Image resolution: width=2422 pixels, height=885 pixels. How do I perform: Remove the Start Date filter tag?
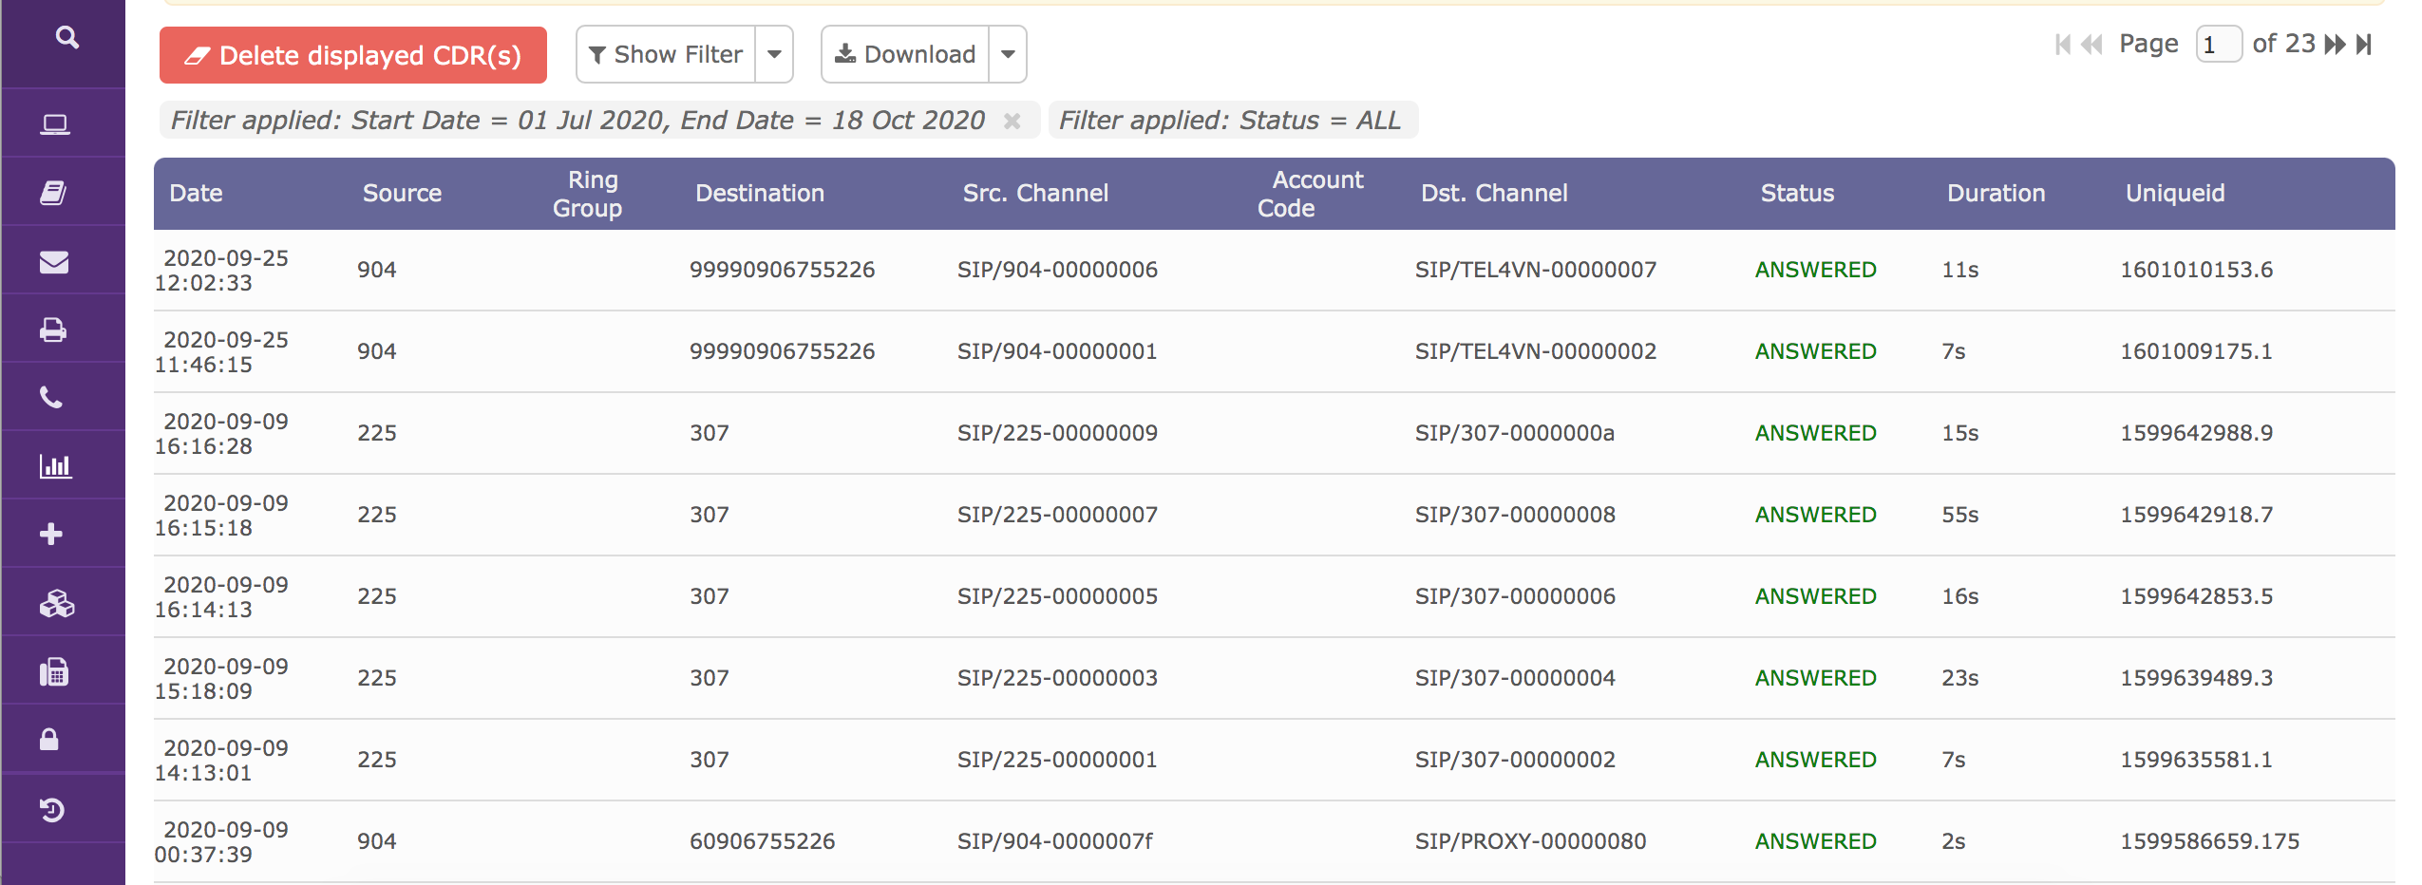[1012, 122]
